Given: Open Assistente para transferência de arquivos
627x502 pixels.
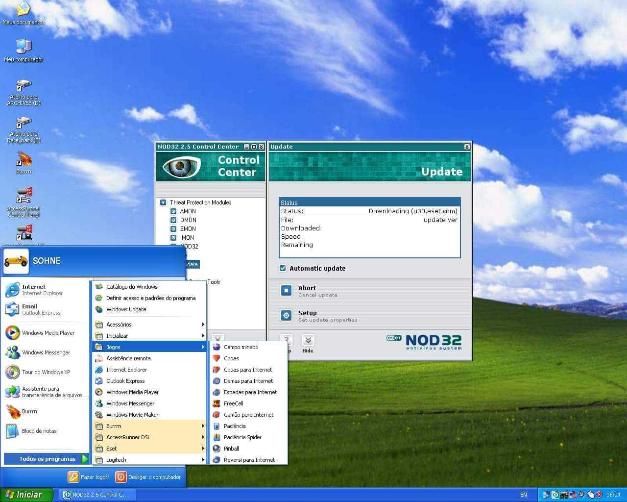Looking at the screenshot, I should click(x=47, y=392).
